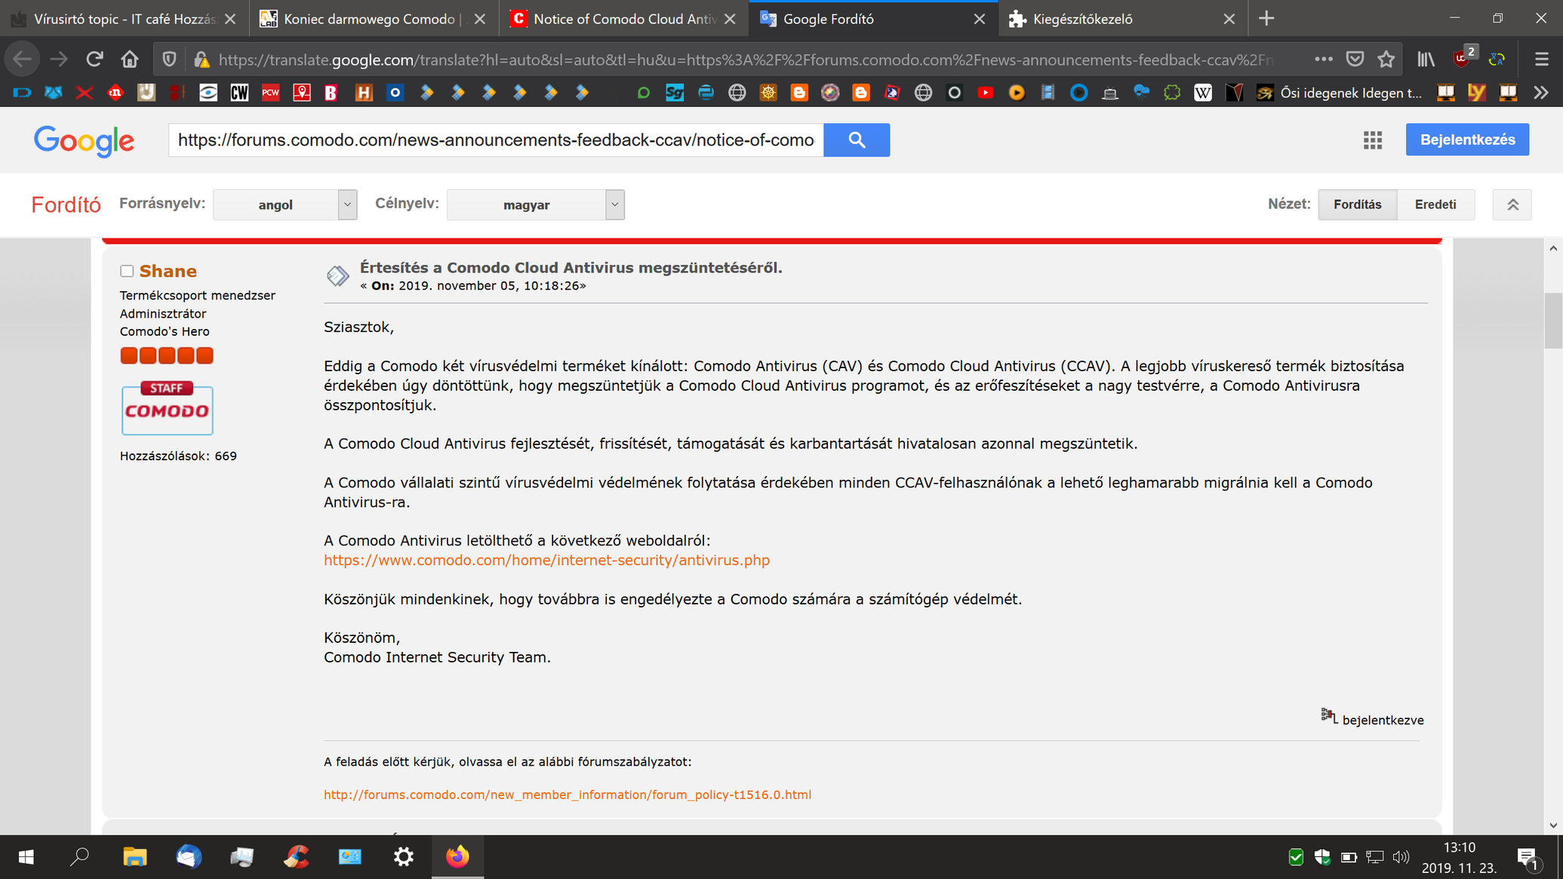The height and width of the screenshot is (879, 1563).
Task: Open the comodo.com antivirus.php download link
Action: click(546, 560)
